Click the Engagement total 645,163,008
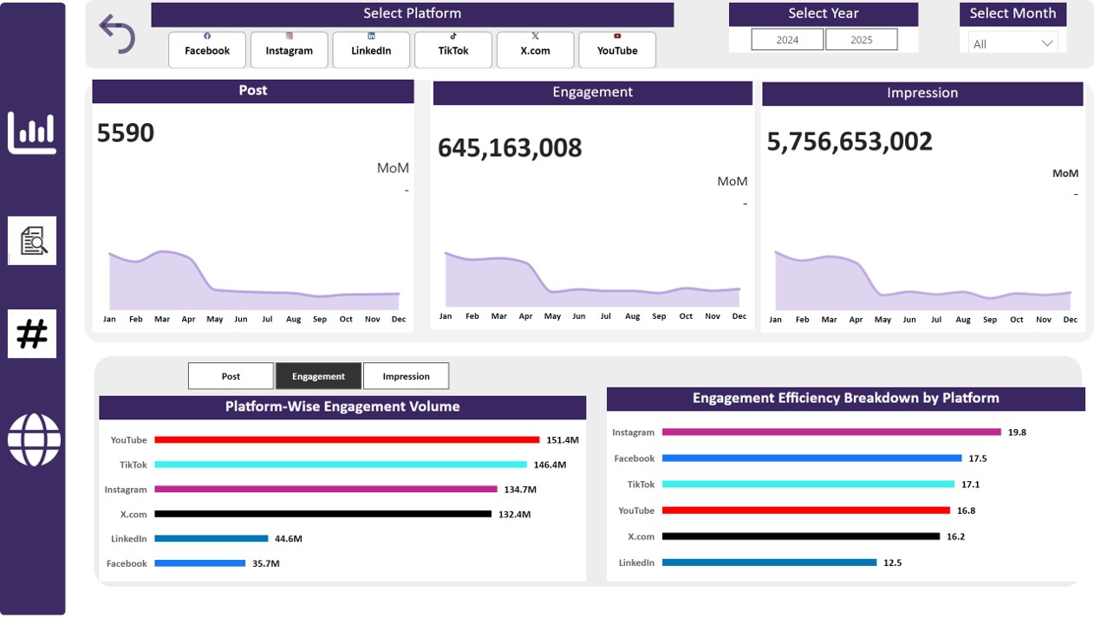The height and width of the screenshot is (624, 1094). (510, 147)
